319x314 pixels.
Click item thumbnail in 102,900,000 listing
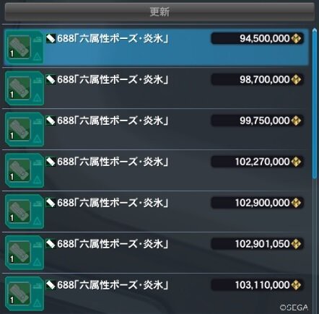[x=19, y=211]
